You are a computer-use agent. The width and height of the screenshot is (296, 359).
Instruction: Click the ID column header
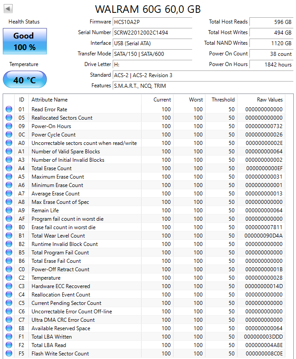point(21,100)
